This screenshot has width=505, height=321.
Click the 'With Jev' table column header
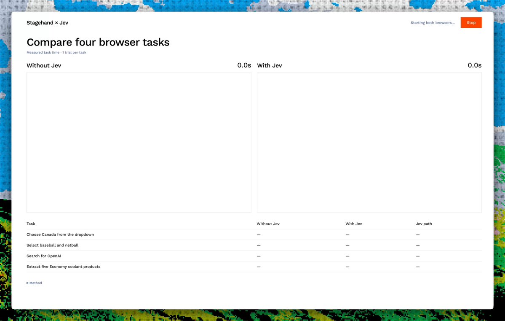[354, 224]
